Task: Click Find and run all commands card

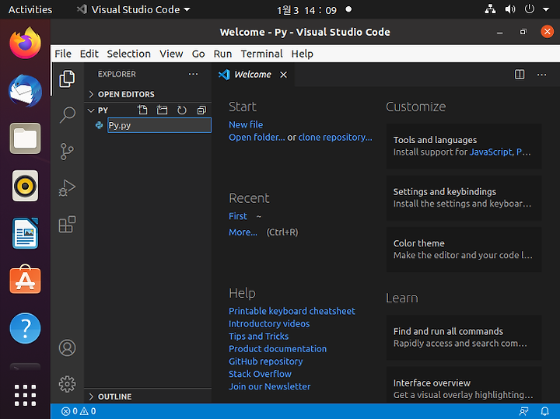Action: point(464,337)
